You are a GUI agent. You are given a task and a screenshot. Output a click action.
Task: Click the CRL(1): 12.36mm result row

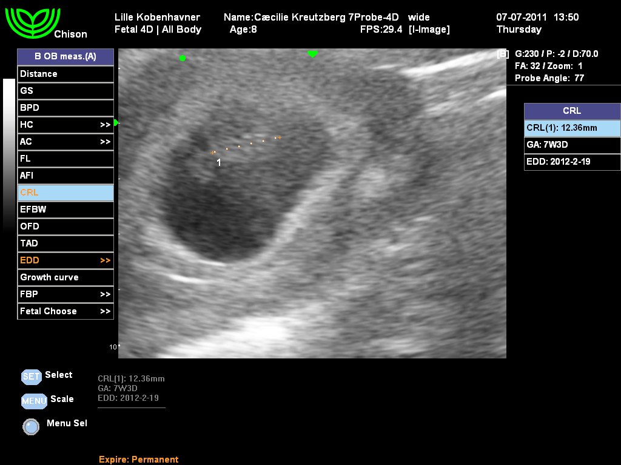(x=572, y=128)
